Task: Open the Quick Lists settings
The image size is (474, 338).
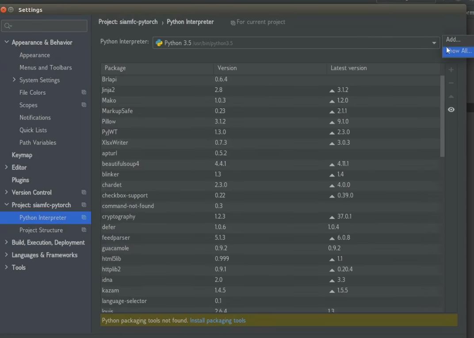Action: (33, 130)
